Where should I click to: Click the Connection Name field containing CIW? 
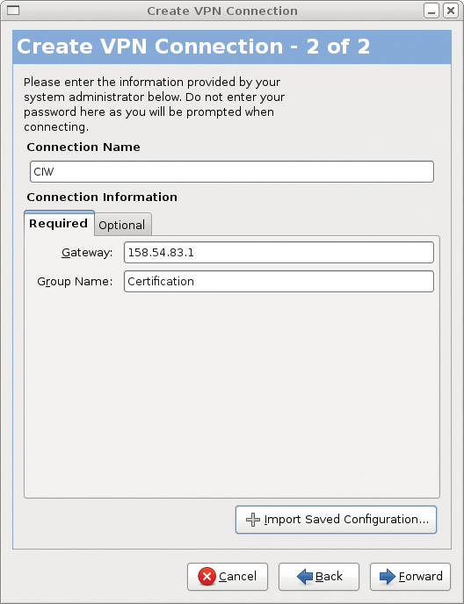(x=232, y=172)
